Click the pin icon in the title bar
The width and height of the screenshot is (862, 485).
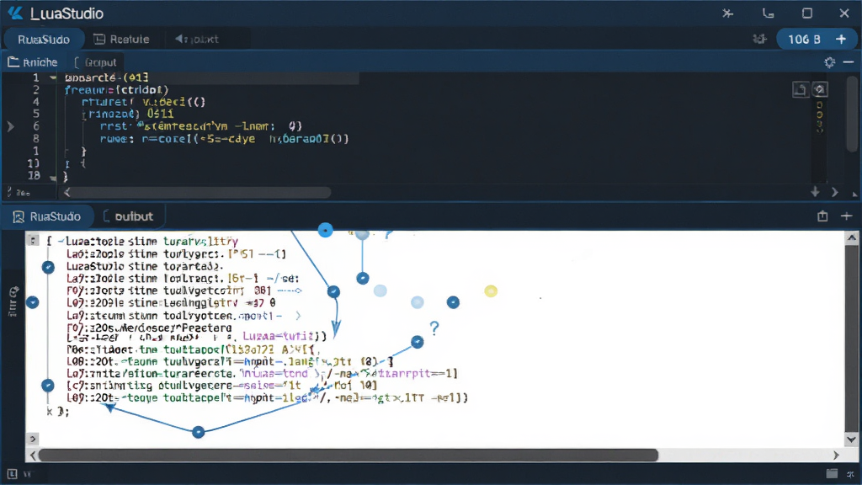point(728,13)
